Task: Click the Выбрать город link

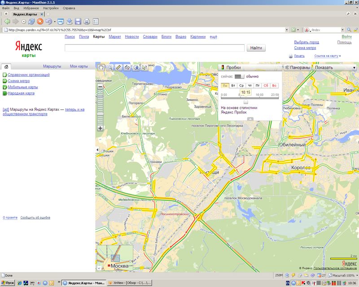Action: pos(306,42)
